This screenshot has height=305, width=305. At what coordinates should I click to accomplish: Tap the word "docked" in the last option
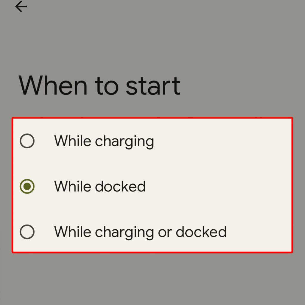(201, 232)
